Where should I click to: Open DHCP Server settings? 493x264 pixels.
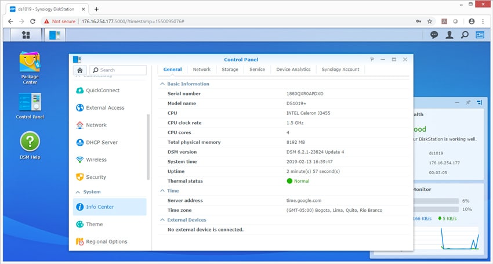point(110,142)
